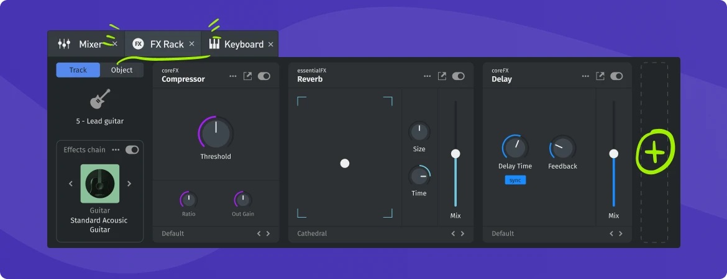Select previous Reverb preset from Cathedral
The image size is (727, 279).
pos(453,234)
